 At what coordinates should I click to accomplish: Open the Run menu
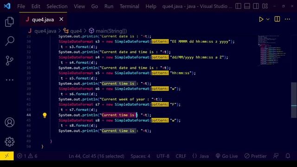coord(109,6)
